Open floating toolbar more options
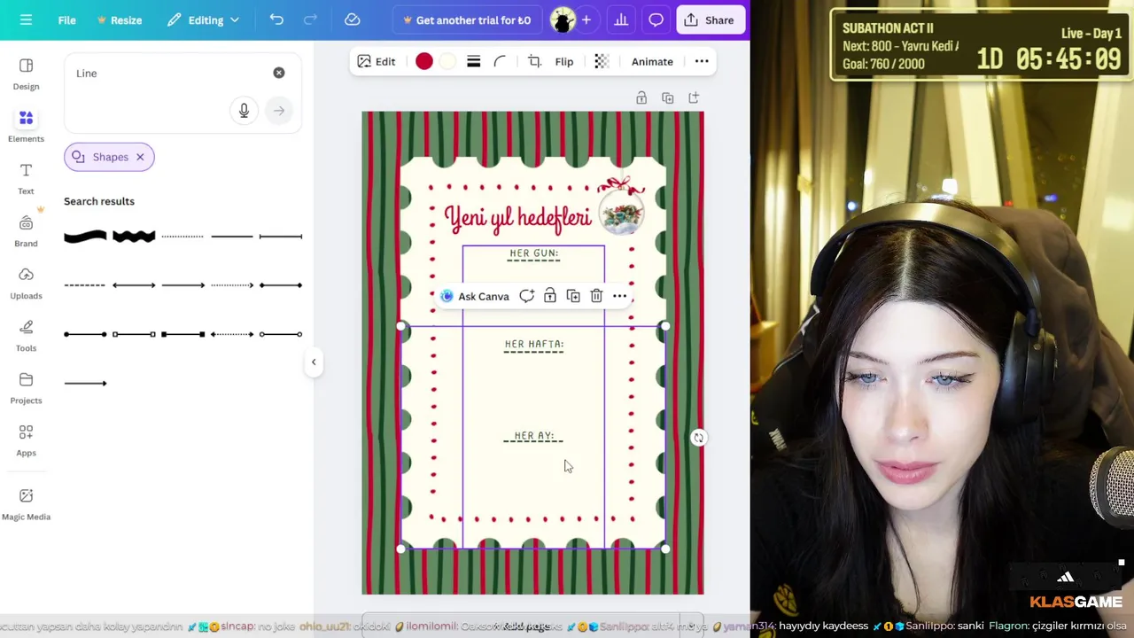This screenshot has height=638, width=1134. (620, 296)
